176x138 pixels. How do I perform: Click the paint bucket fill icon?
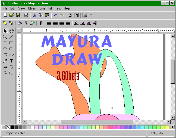click(20, 23)
